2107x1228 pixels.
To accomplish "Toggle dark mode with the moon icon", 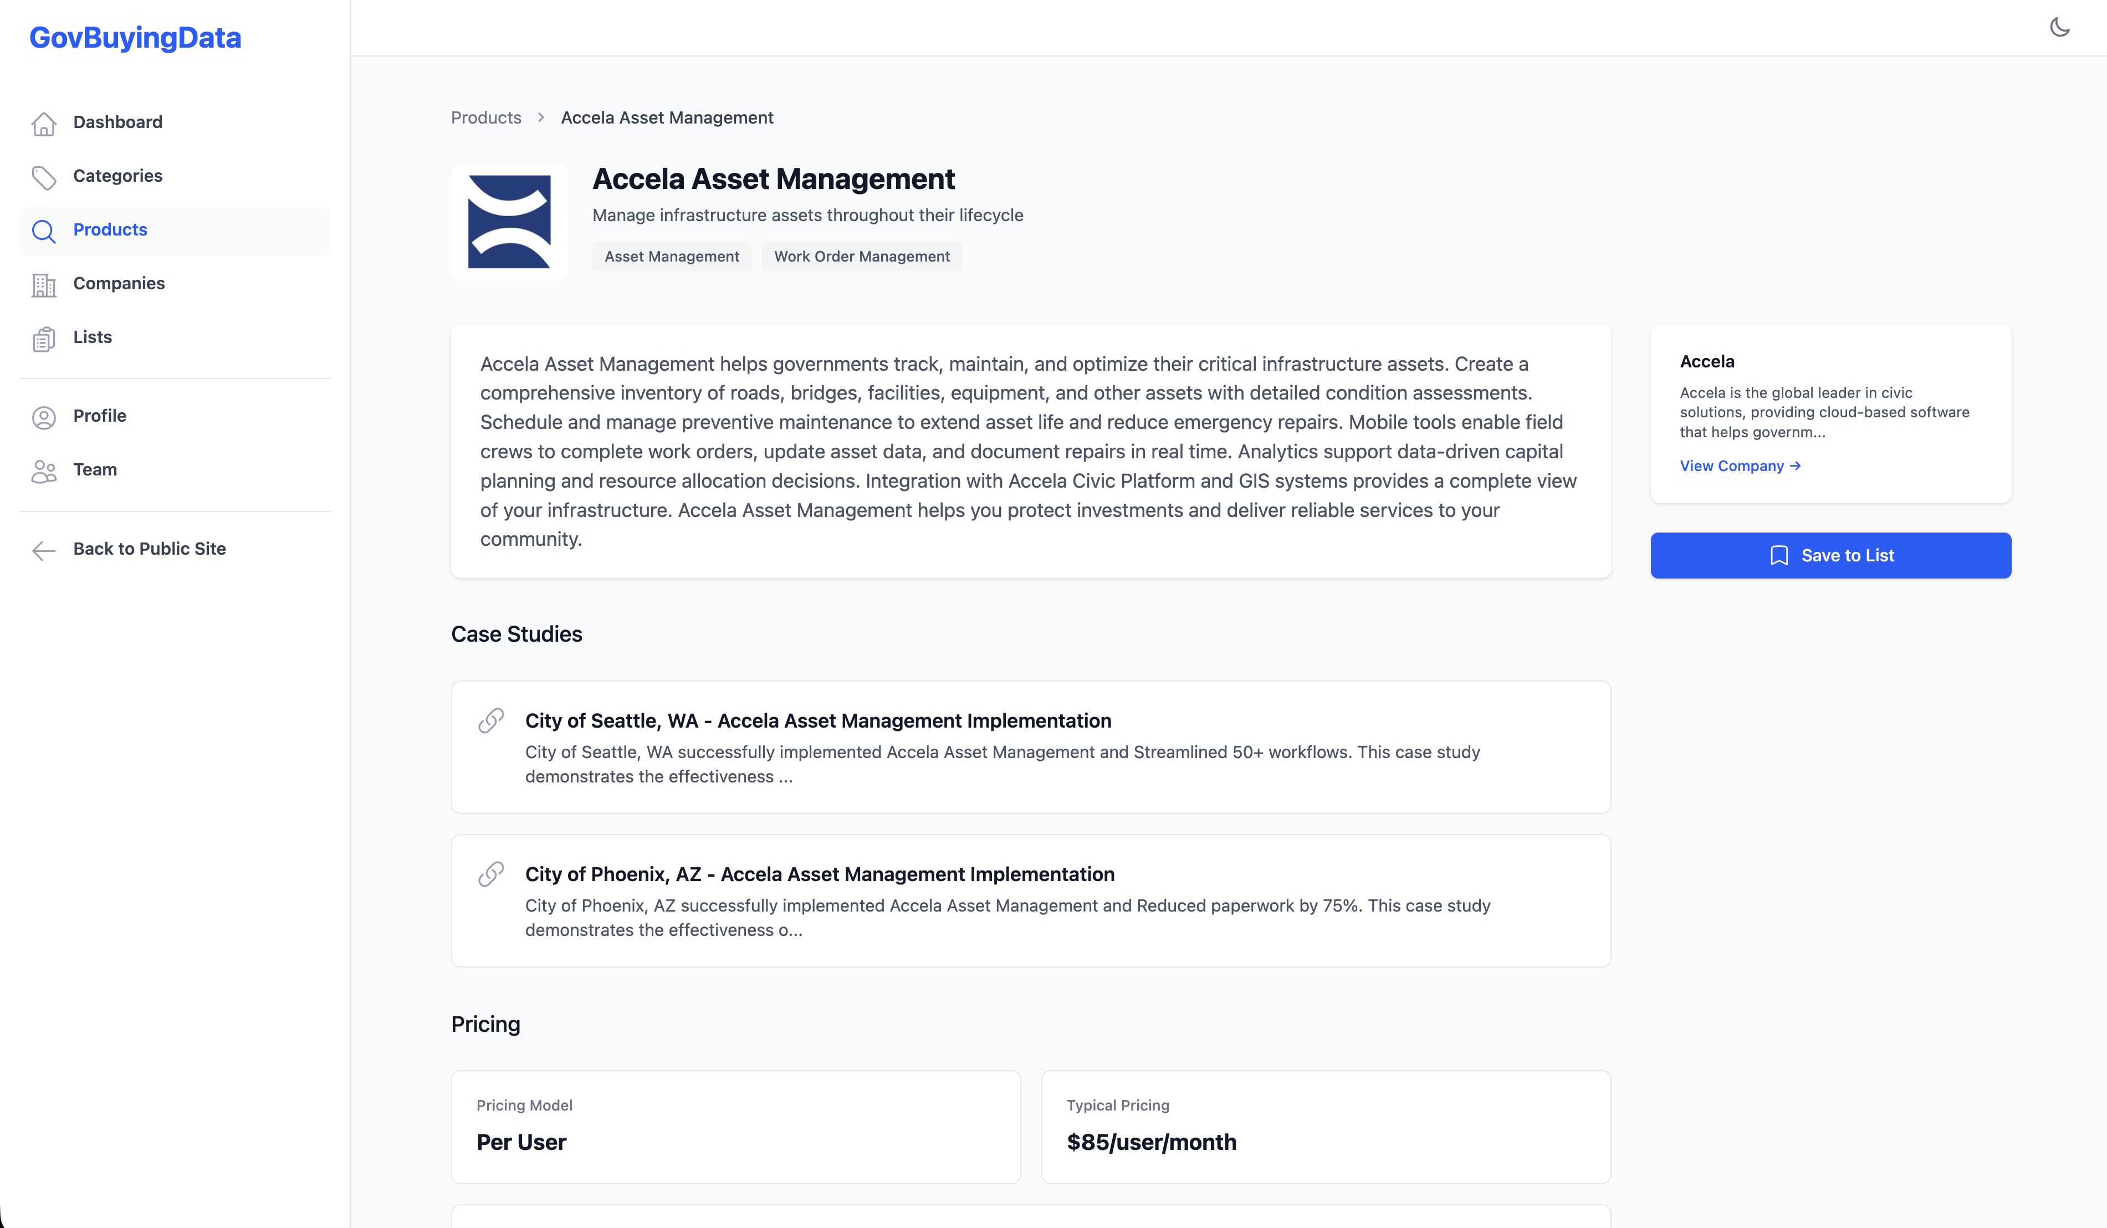I will [x=2059, y=28].
